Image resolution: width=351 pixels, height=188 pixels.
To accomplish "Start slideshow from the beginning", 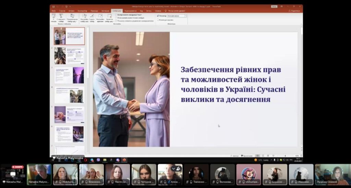I will click(x=53, y=17).
